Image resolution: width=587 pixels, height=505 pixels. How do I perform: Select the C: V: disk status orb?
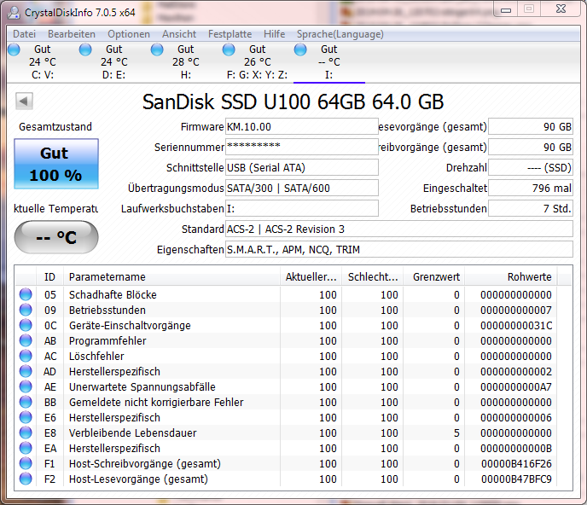click(x=14, y=49)
